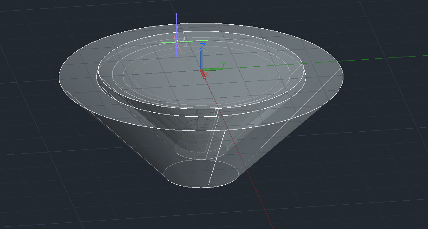Click the green Y axis of the UCS icon
428x229 pixels.
coord(212,69)
